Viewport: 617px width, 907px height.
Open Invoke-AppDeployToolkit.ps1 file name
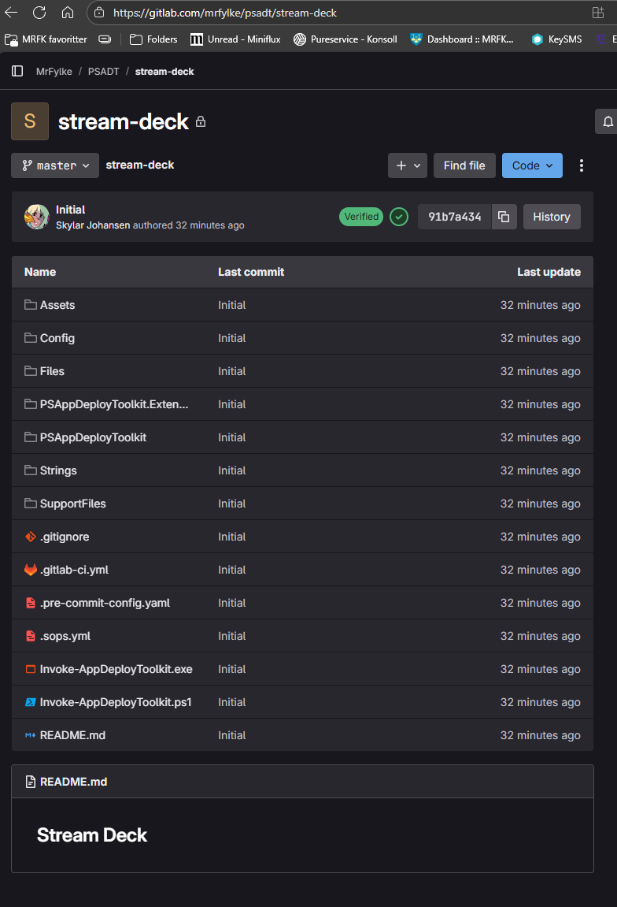pos(116,702)
